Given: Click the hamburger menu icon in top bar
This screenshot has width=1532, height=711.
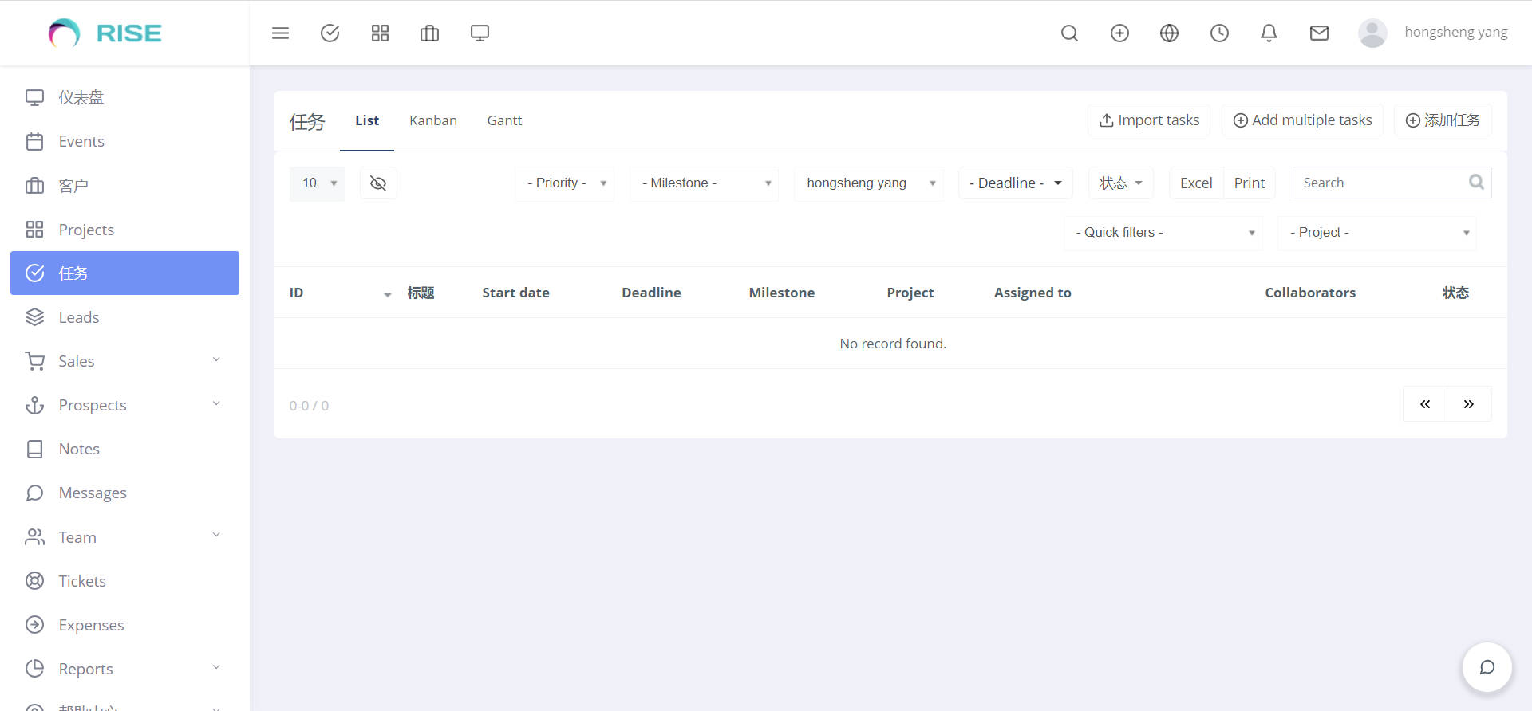Looking at the screenshot, I should [x=280, y=33].
